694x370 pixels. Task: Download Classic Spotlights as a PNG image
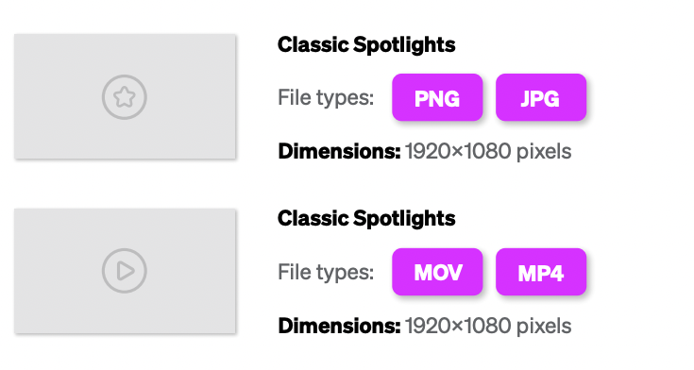(x=437, y=97)
